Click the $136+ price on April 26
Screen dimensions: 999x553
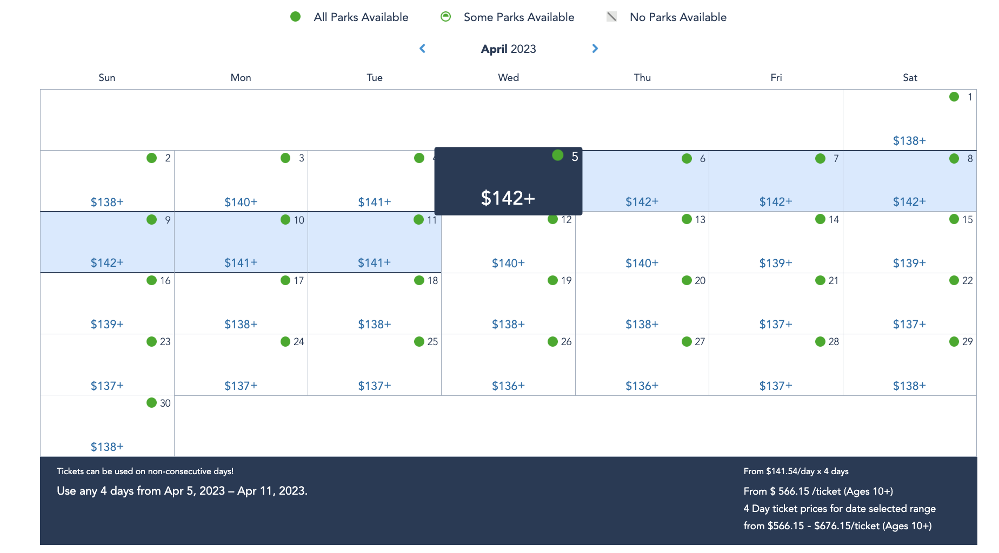508,386
